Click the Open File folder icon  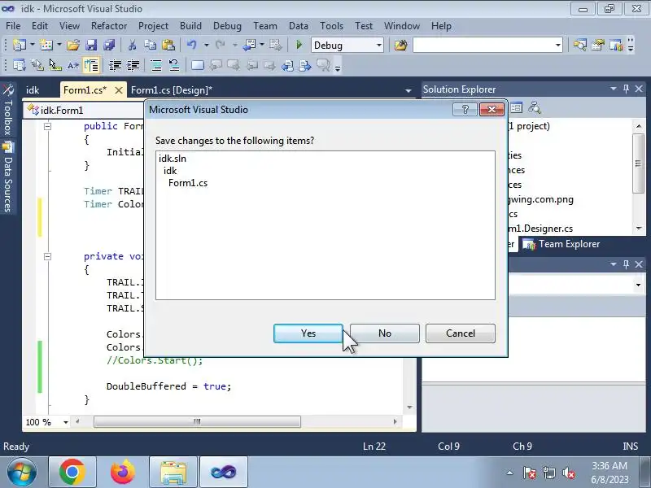click(x=73, y=45)
